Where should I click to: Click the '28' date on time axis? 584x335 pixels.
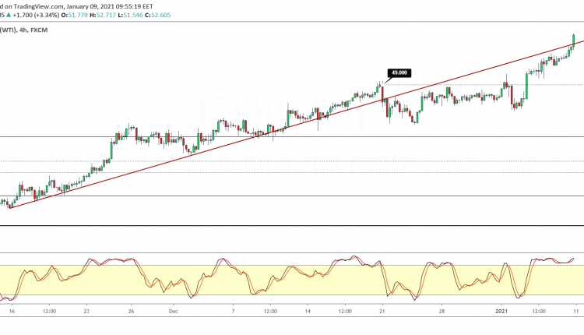point(441,309)
